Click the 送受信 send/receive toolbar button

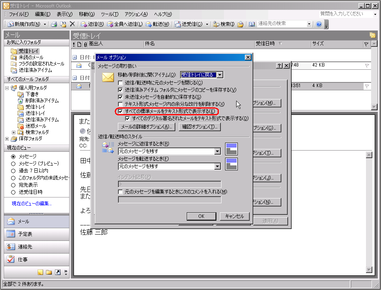click(189, 24)
